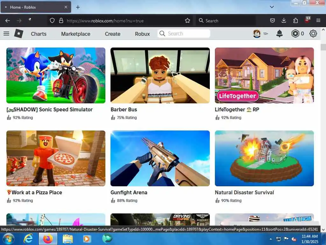Click the page reload/stop button
This screenshot has width=326, height=245.
click(30, 19)
